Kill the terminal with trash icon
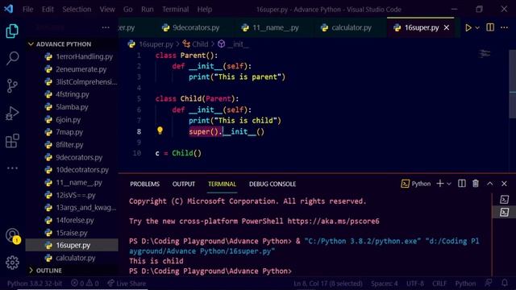 476,184
